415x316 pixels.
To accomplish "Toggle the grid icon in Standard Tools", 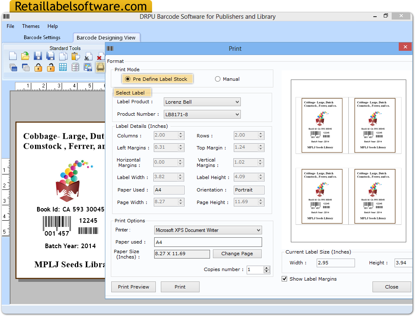I will pyautogui.click(x=63, y=67).
